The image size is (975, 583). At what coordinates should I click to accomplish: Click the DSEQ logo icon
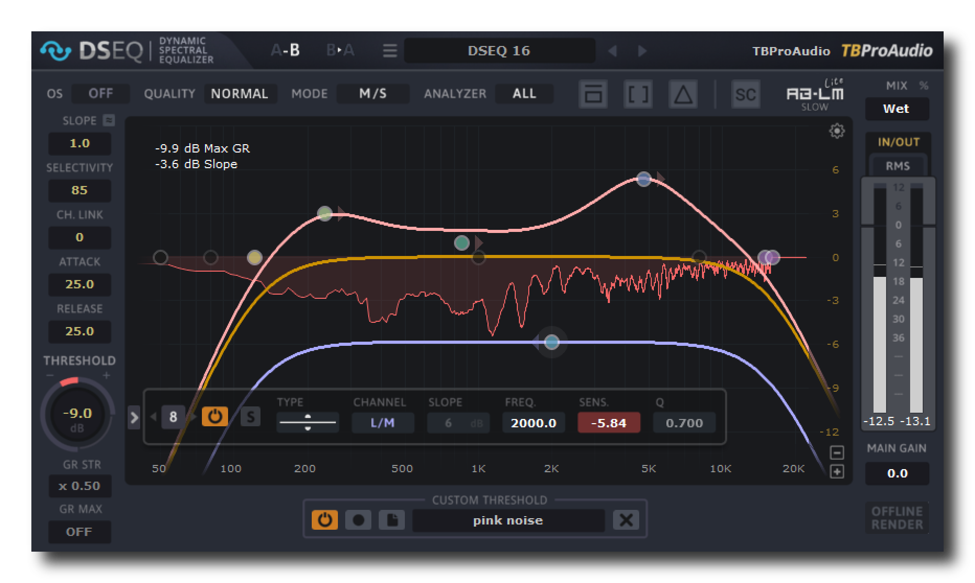click(55, 51)
